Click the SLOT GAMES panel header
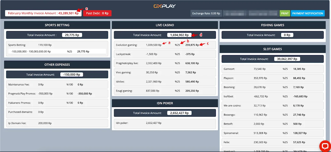 (x=273, y=49)
